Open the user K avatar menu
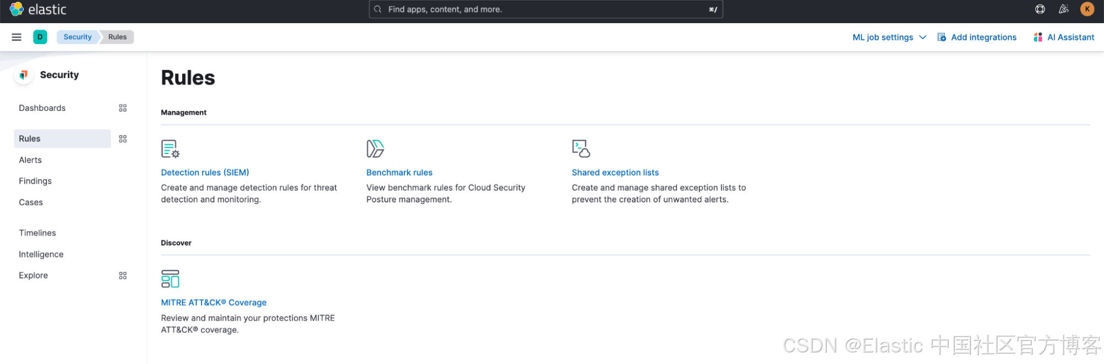Screen dimensions: 1104x364 [1087, 9]
